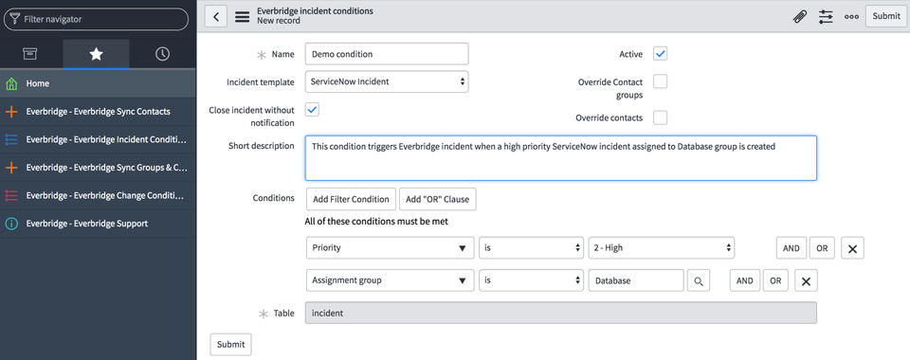Click the funnel icon in Filter navigator

tap(14, 19)
